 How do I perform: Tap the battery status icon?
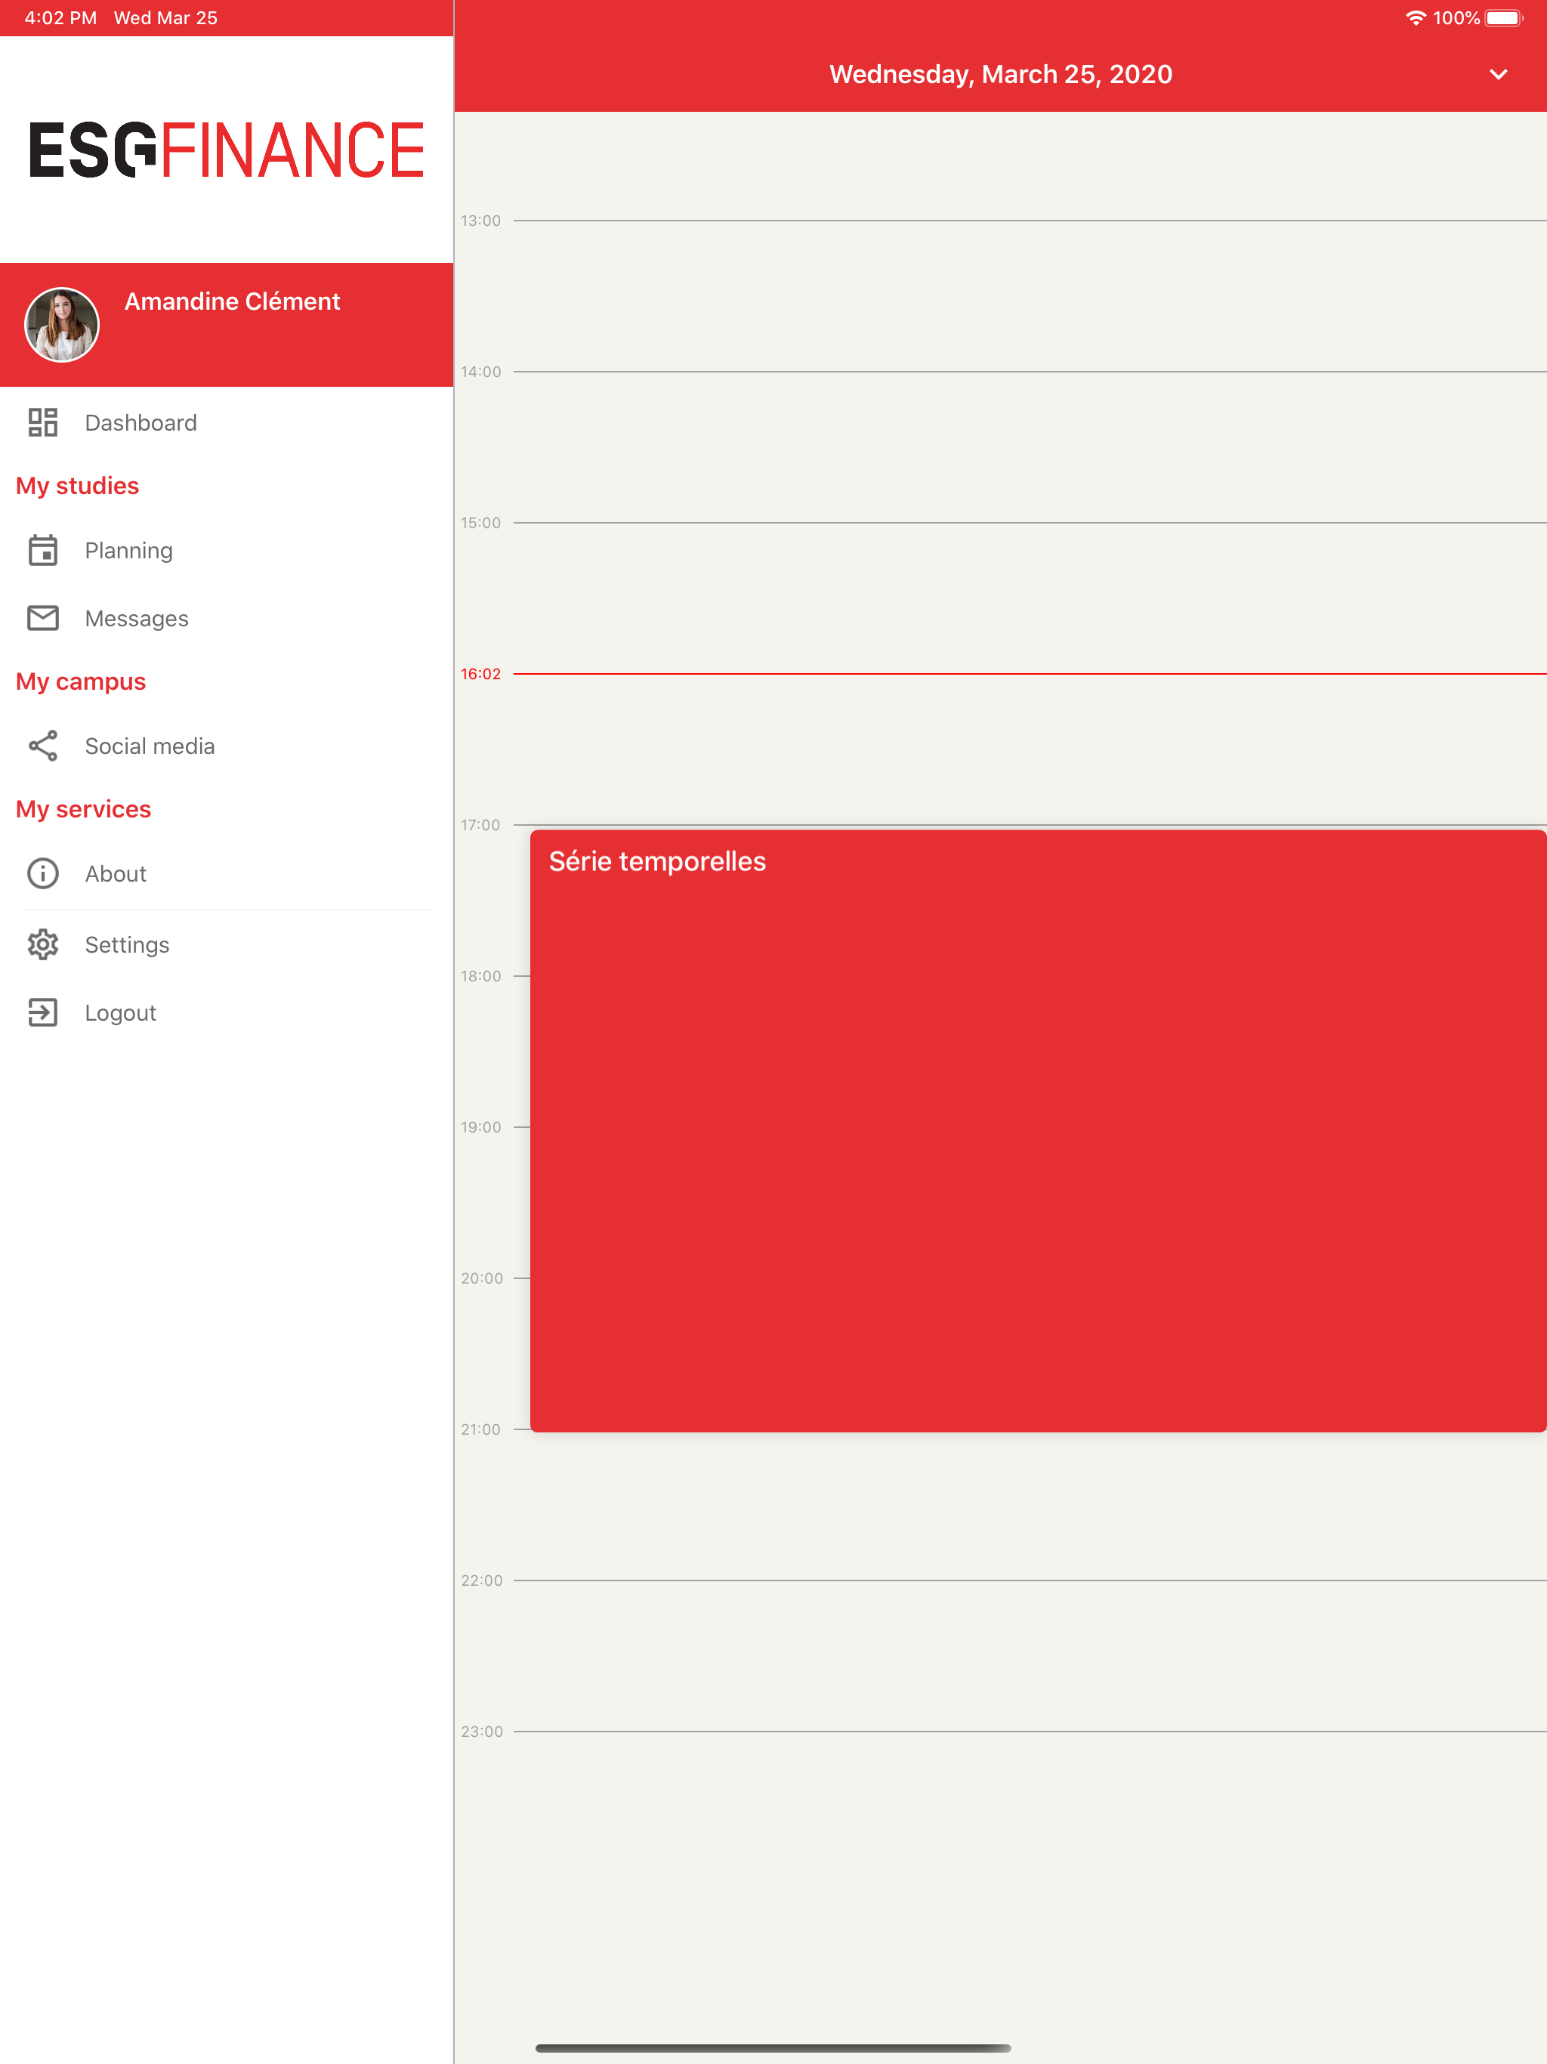tap(1504, 17)
